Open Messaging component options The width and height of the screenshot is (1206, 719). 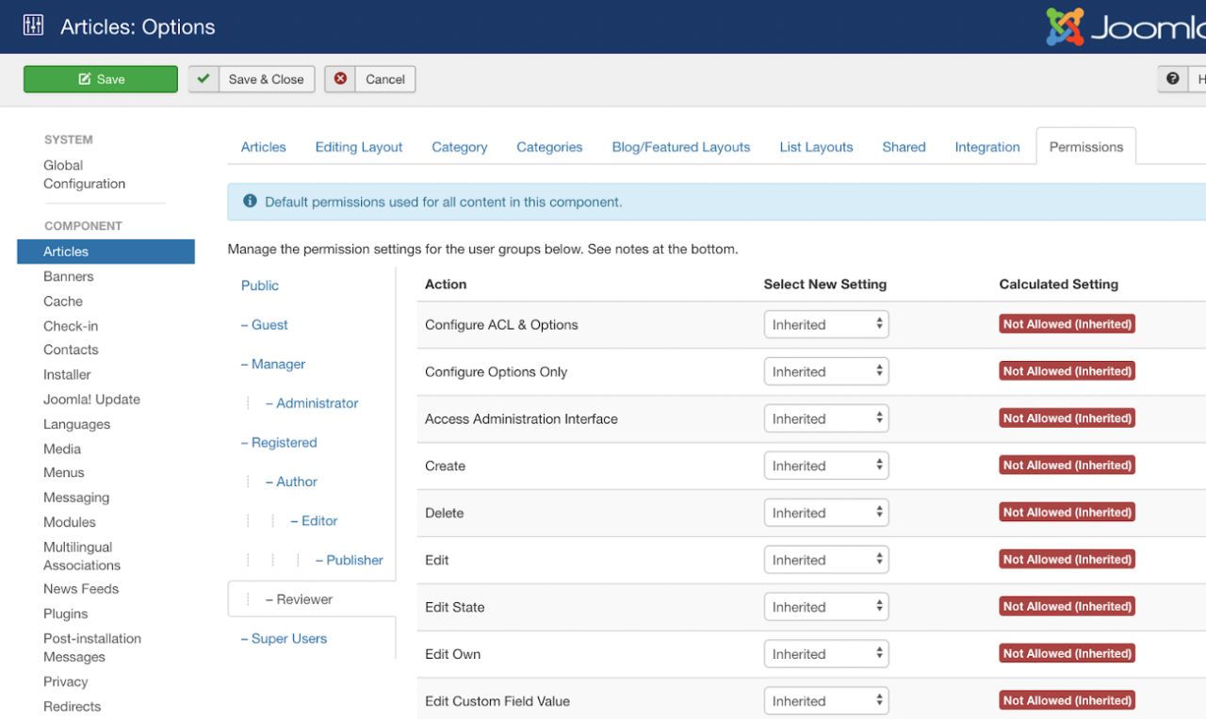tap(76, 498)
